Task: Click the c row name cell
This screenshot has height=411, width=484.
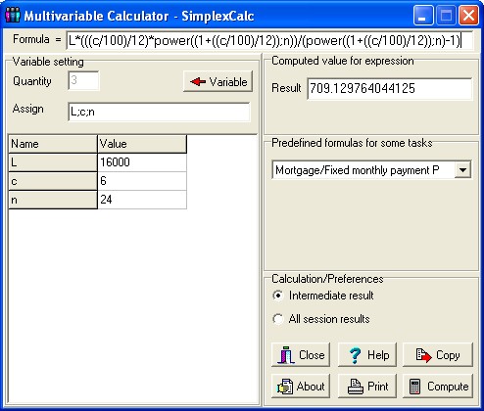Action: (x=53, y=181)
